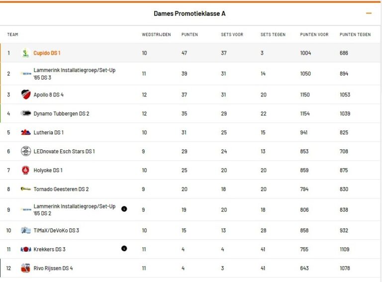Open the Cupido DS 1 team link
The width and height of the screenshot is (382, 282).
click(x=47, y=53)
